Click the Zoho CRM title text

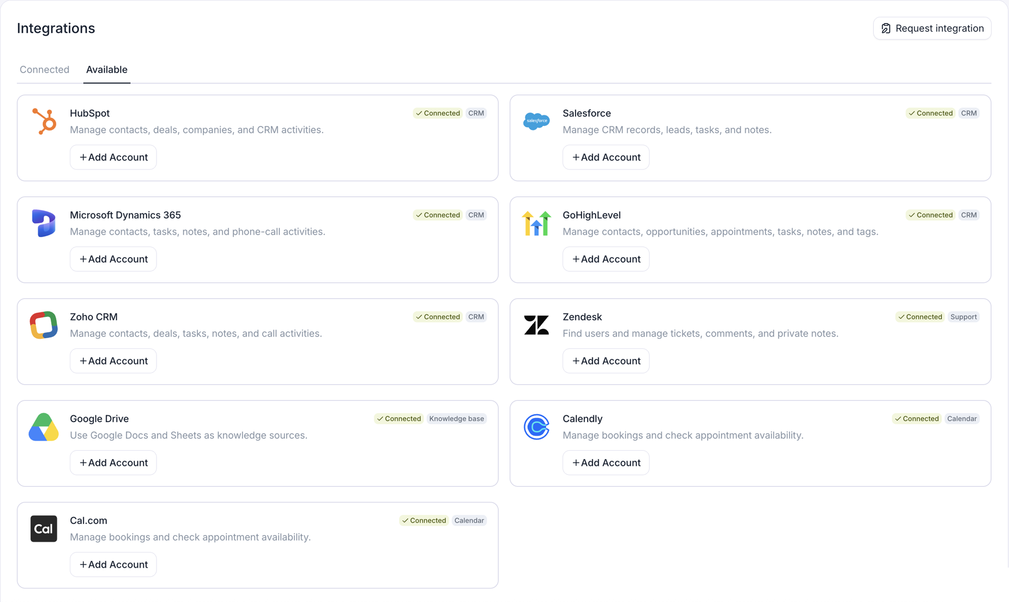(x=93, y=317)
